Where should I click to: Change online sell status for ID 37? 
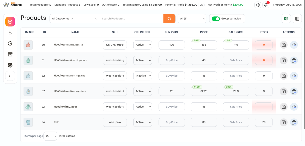point(143,91)
